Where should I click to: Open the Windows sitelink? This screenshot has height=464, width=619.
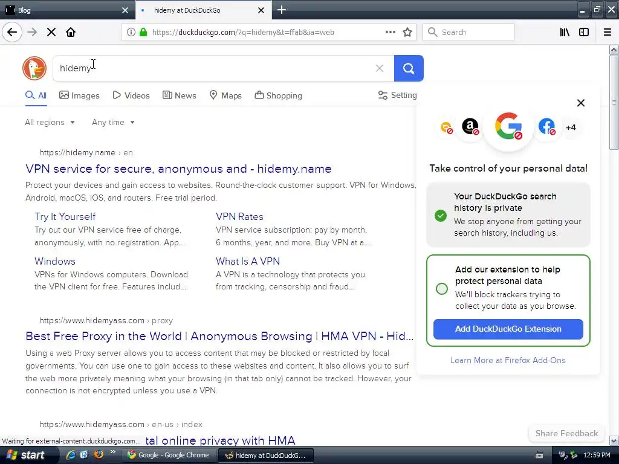(55, 261)
